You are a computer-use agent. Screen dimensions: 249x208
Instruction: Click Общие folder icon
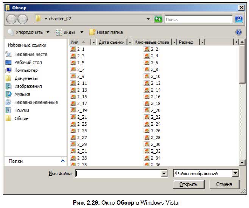[8, 118]
